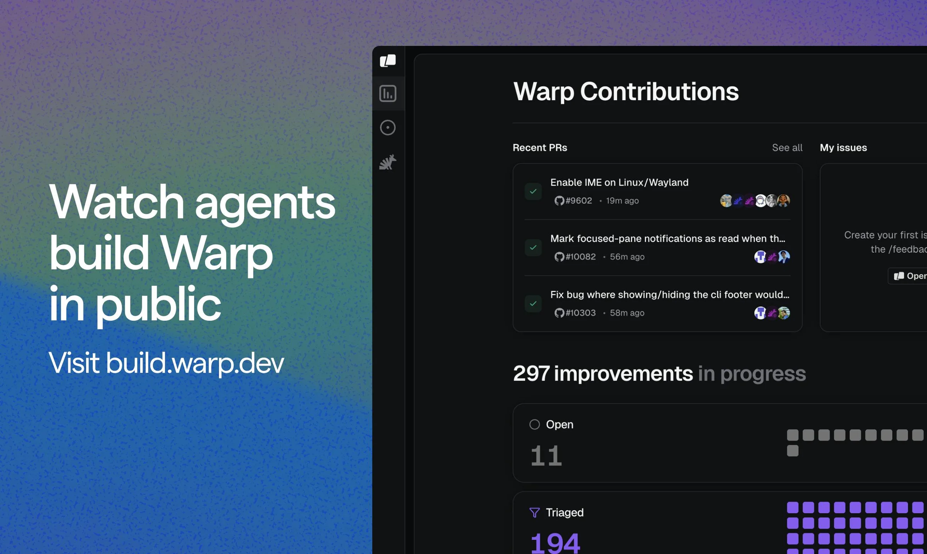Open PR Fix bug showing/hiding cli footer
927x554 pixels.
tap(670, 295)
